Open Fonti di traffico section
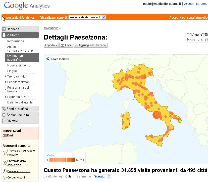The width and height of the screenshot is (208, 182). 20,109
